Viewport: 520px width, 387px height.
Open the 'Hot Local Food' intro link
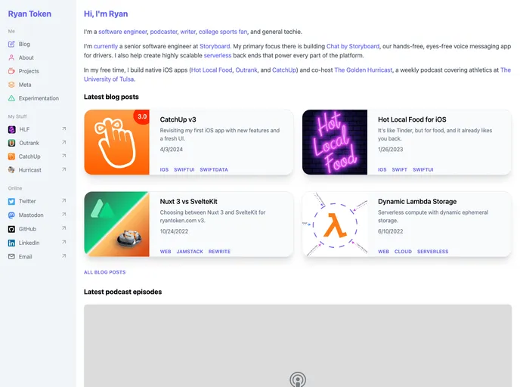coord(212,70)
